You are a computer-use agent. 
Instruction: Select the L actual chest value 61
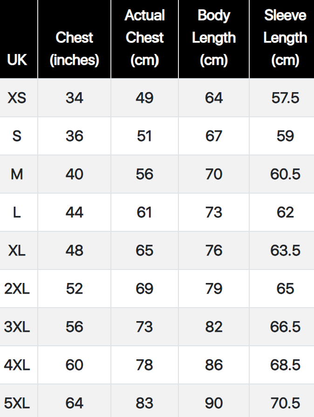(144, 212)
